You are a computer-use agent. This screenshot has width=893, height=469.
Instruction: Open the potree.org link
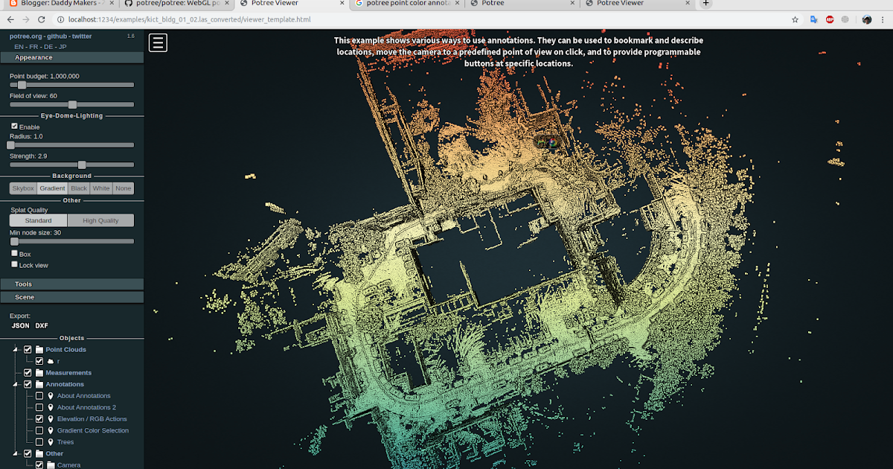pyautogui.click(x=27, y=36)
